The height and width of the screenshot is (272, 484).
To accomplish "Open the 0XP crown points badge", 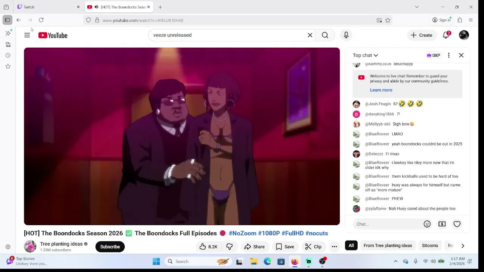I will pyautogui.click(x=433, y=55).
